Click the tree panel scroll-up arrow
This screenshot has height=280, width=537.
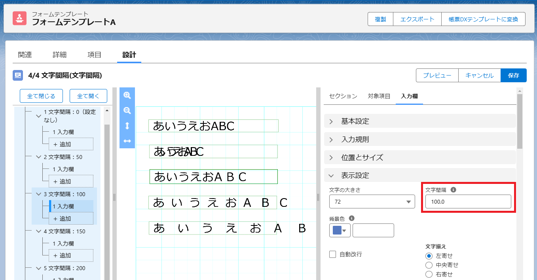click(x=107, y=111)
